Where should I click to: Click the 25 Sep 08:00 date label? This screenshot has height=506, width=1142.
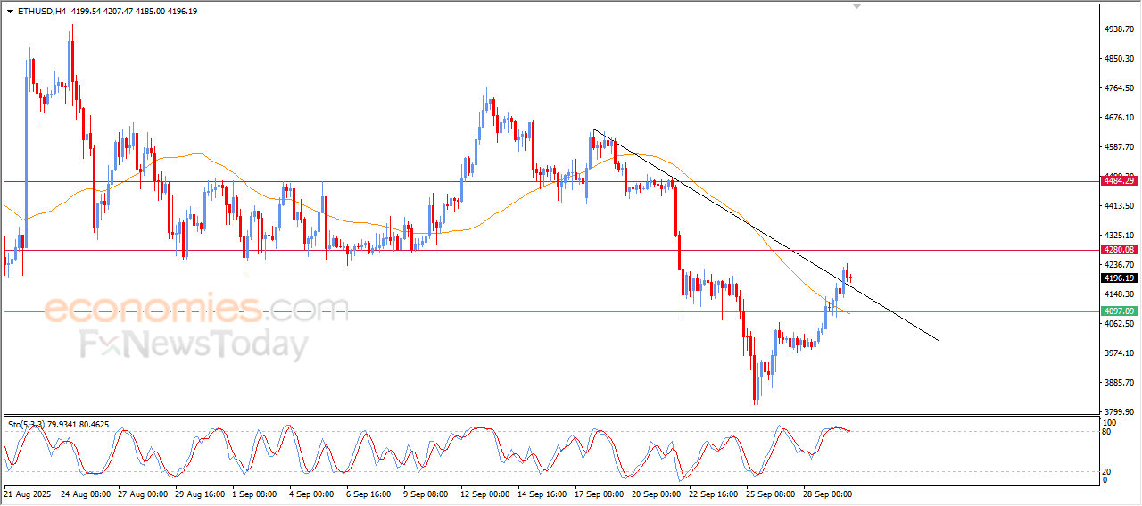tap(771, 494)
